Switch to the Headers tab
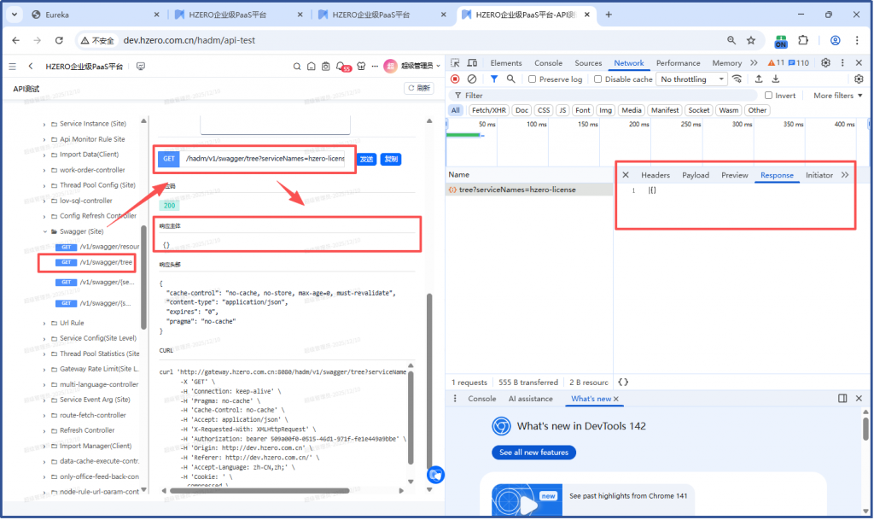The height and width of the screenshot is (520, 874). pos(655,175)
